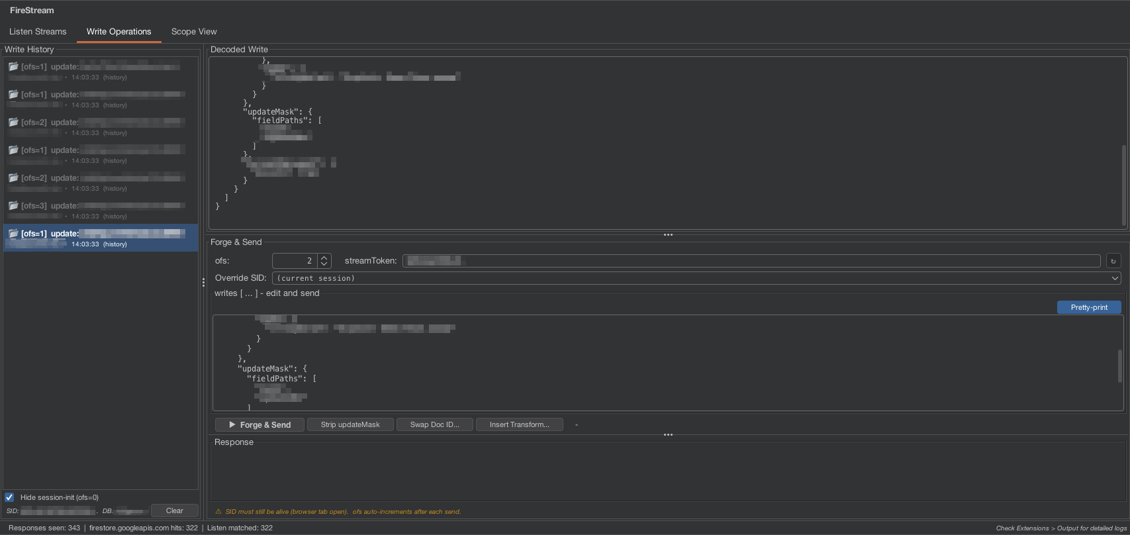Click 'Listen matched: 322' status text
1130x535 pixels.
tap(240, 528)
